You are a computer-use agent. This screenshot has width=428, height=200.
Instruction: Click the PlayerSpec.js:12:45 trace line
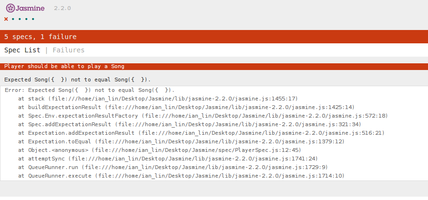[160, 150]
